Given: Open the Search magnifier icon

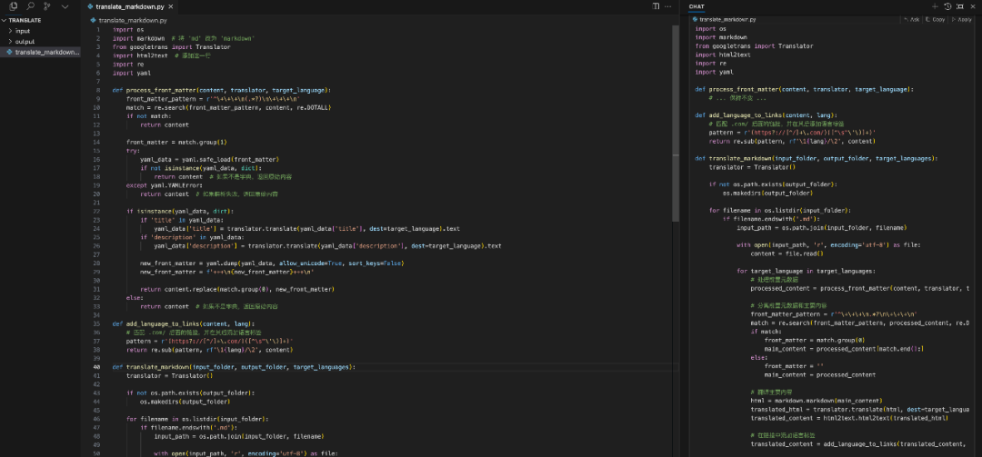Looking at the screenshot, I should tap(30, 6).
